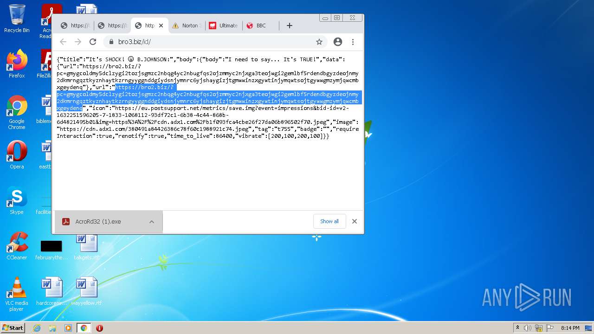Image resolution: width=594 pixels, height=334 pixels.
Task: Select the Opera desktop icon
Action: pos(17,155)
